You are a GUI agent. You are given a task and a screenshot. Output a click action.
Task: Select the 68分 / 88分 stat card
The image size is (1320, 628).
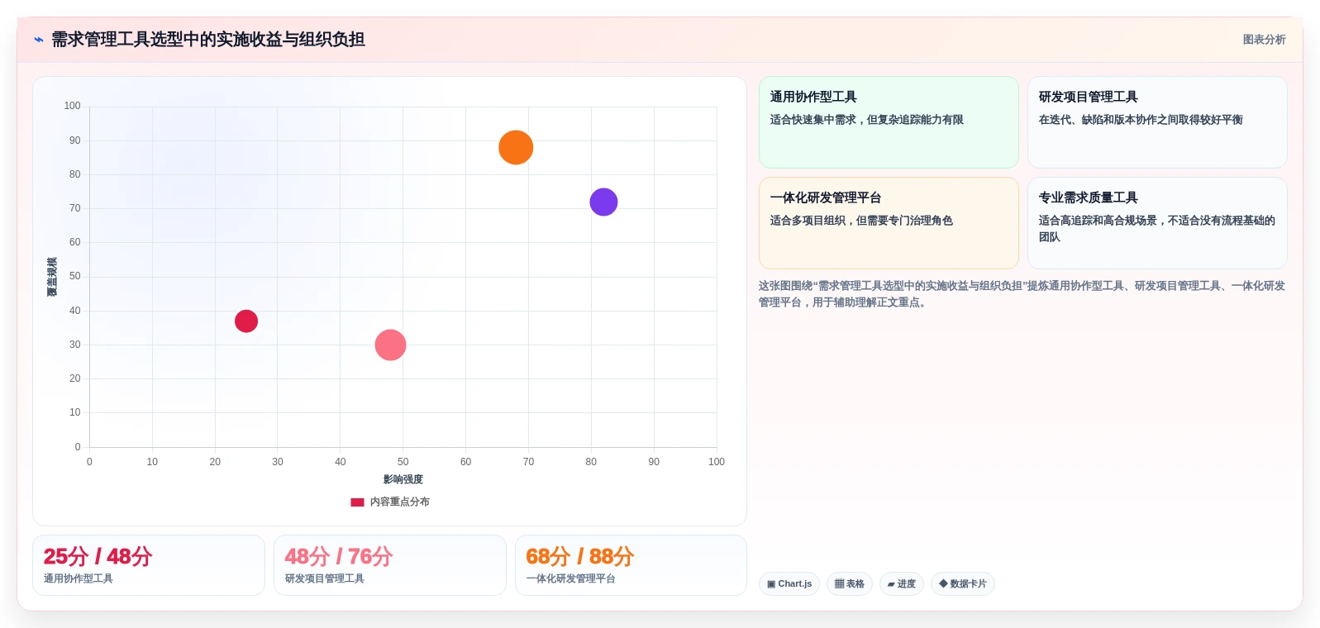click(631, 565)
